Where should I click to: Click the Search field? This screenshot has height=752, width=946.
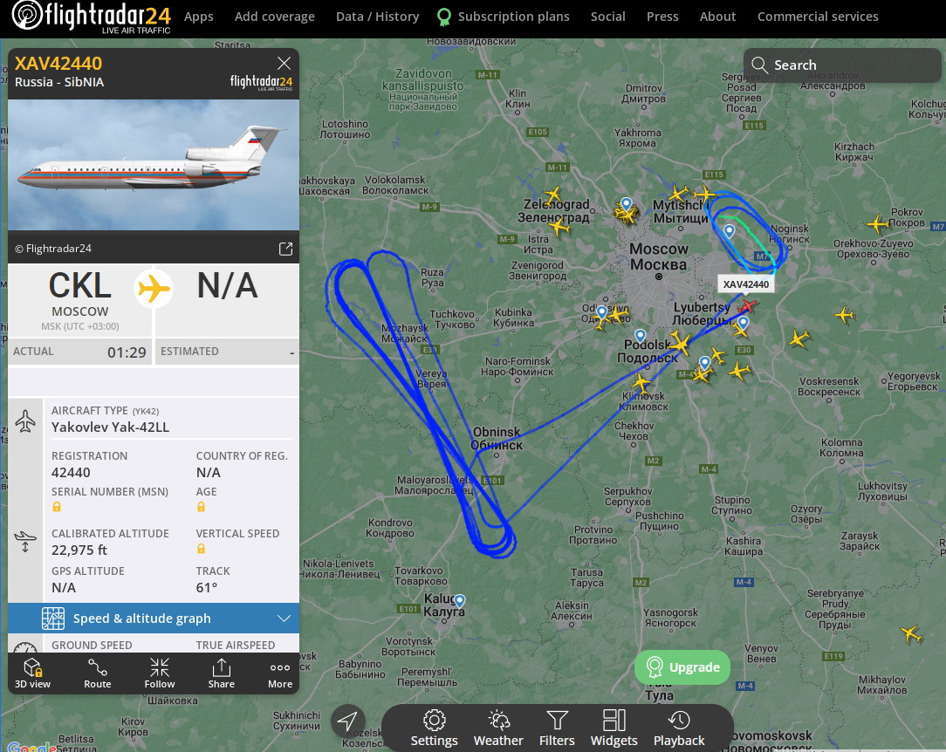(x=842, y=65)
